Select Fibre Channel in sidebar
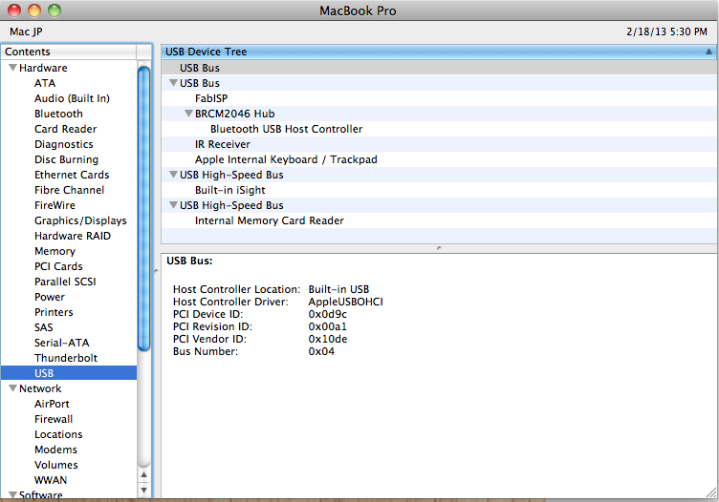 (69, 190)
